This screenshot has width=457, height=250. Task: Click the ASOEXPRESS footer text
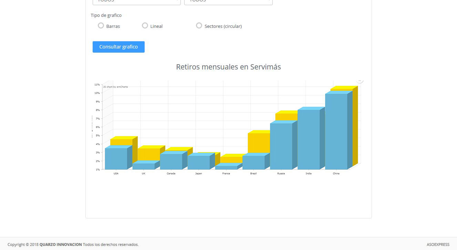point(438,244)
